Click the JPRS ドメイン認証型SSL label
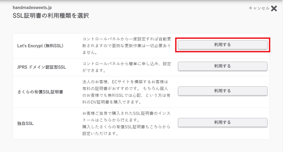 tap(42, 67)
